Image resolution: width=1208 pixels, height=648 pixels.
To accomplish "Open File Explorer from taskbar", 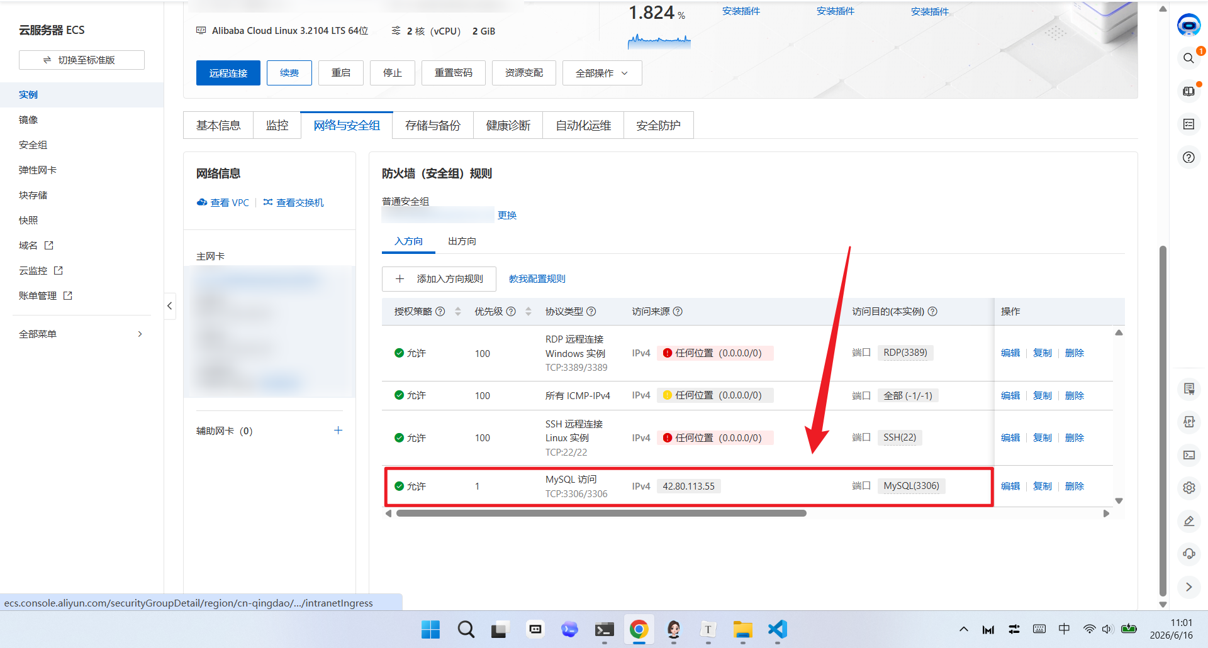I will pos(743,629).
